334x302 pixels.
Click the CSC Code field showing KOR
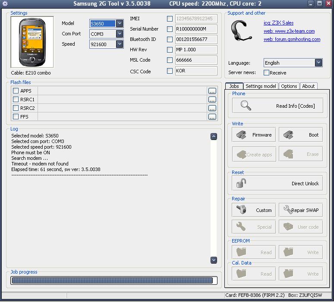click(x=196, y=71)
